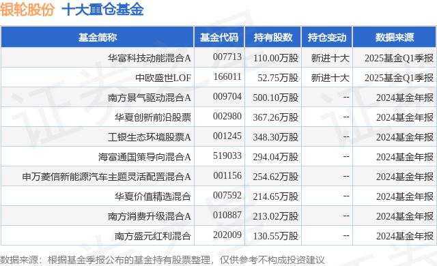Screen dimensions: 437x266
Task: Click the 十大重仓基金 heading
Action: coord(102,10)
